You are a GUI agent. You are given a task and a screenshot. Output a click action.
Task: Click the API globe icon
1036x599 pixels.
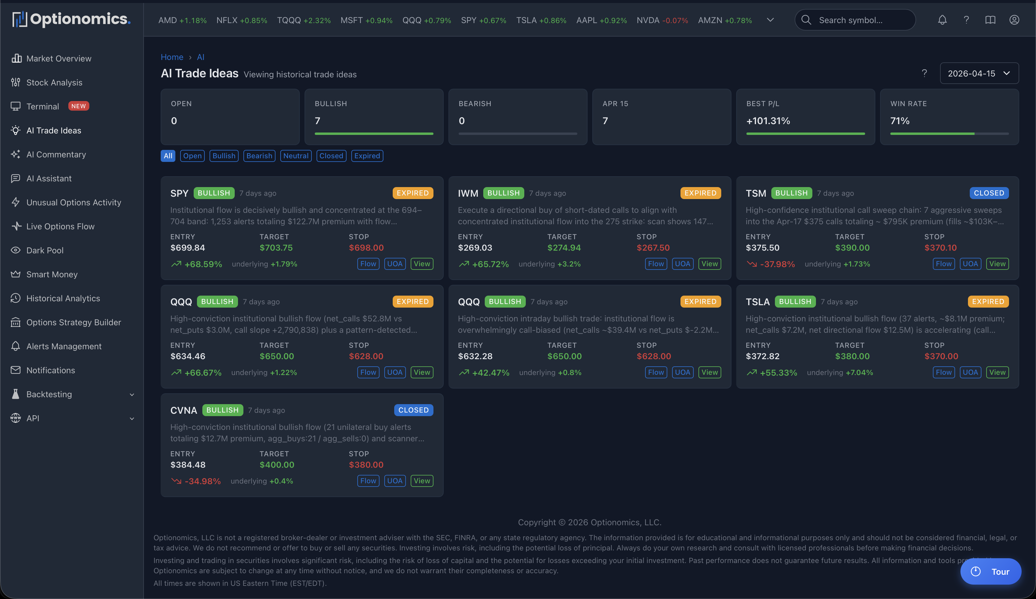pyautogui.click(x=16, y=418)
